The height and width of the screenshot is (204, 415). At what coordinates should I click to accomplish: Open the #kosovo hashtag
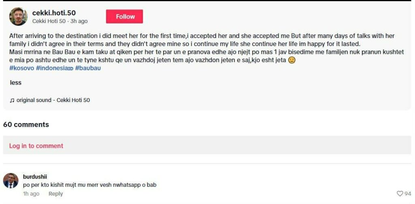pyautogui.click(x=21, y=68)
